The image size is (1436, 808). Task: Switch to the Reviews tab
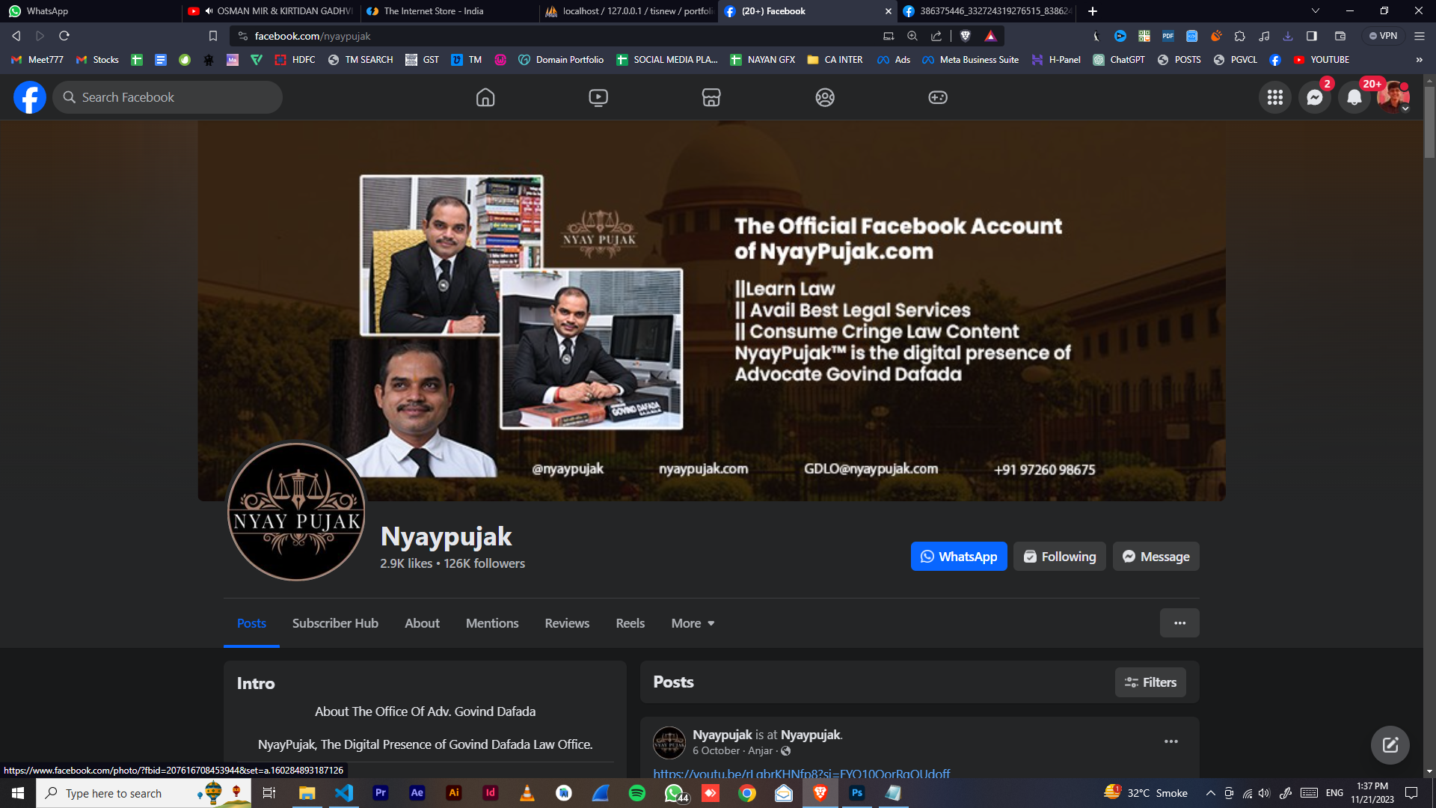pos(567,623)
